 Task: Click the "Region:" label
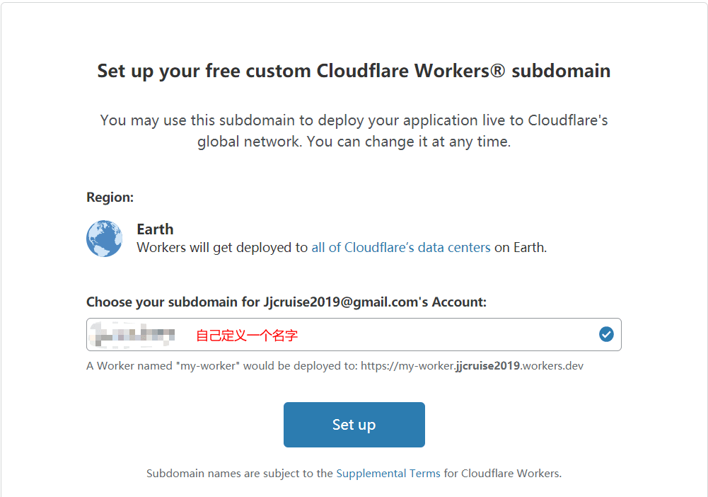[x=110, y=198]
